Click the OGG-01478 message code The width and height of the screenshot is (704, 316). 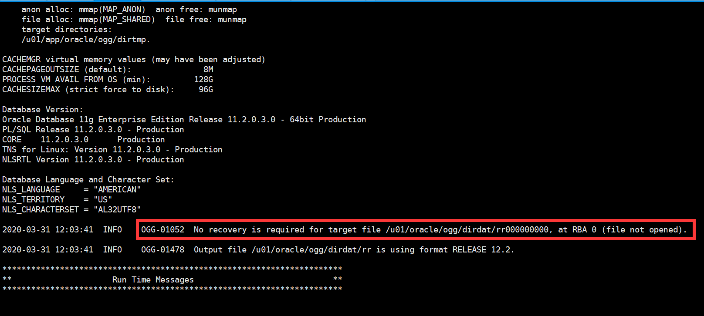point(162,250)
